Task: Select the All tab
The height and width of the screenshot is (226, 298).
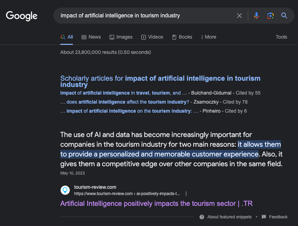Action: point(67,37)
